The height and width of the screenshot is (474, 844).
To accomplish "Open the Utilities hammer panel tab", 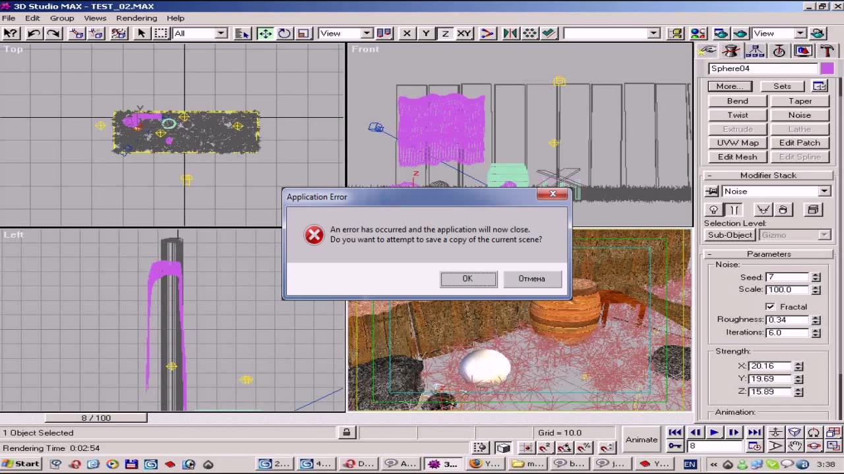I will click(827, 51).
